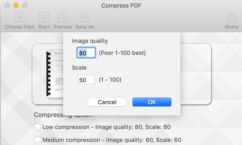This screenshot has width=242, height=145.
Task: Close the Compress PDF window
Action: [x=7, y=5]
